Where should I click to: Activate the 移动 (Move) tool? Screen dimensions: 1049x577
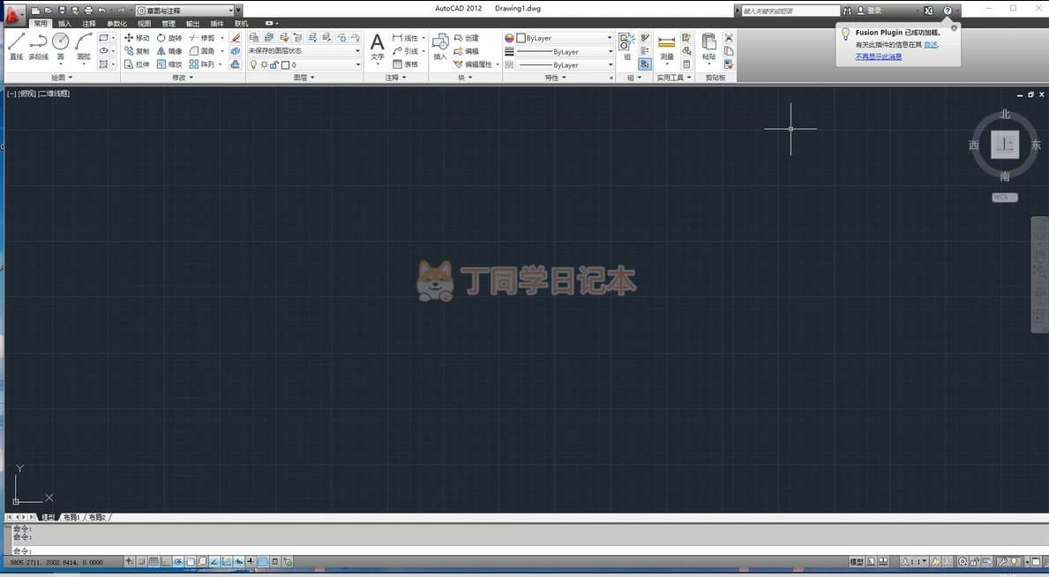click(137, 38)
